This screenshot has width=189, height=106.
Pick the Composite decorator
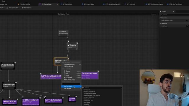point(87,99)
